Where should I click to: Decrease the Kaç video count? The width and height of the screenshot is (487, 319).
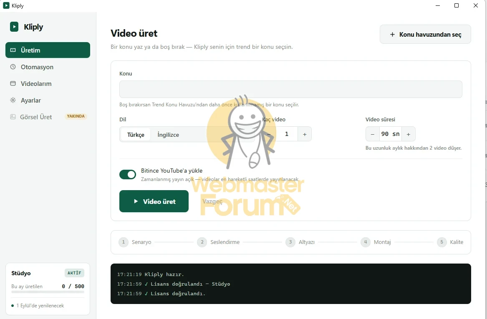(x=269, y=134)
